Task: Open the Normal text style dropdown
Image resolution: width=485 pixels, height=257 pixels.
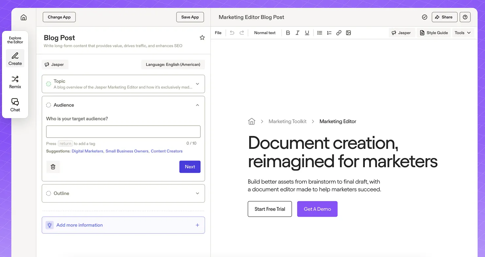Action: click(x=265, y=33)
